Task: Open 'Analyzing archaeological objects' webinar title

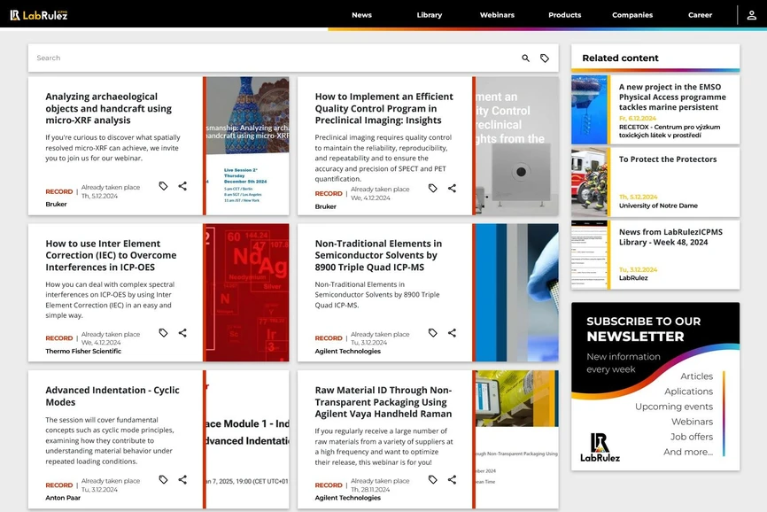Action: tap(109, 109)
